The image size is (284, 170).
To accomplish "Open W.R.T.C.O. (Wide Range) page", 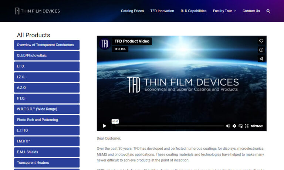I will click(47, 109).
